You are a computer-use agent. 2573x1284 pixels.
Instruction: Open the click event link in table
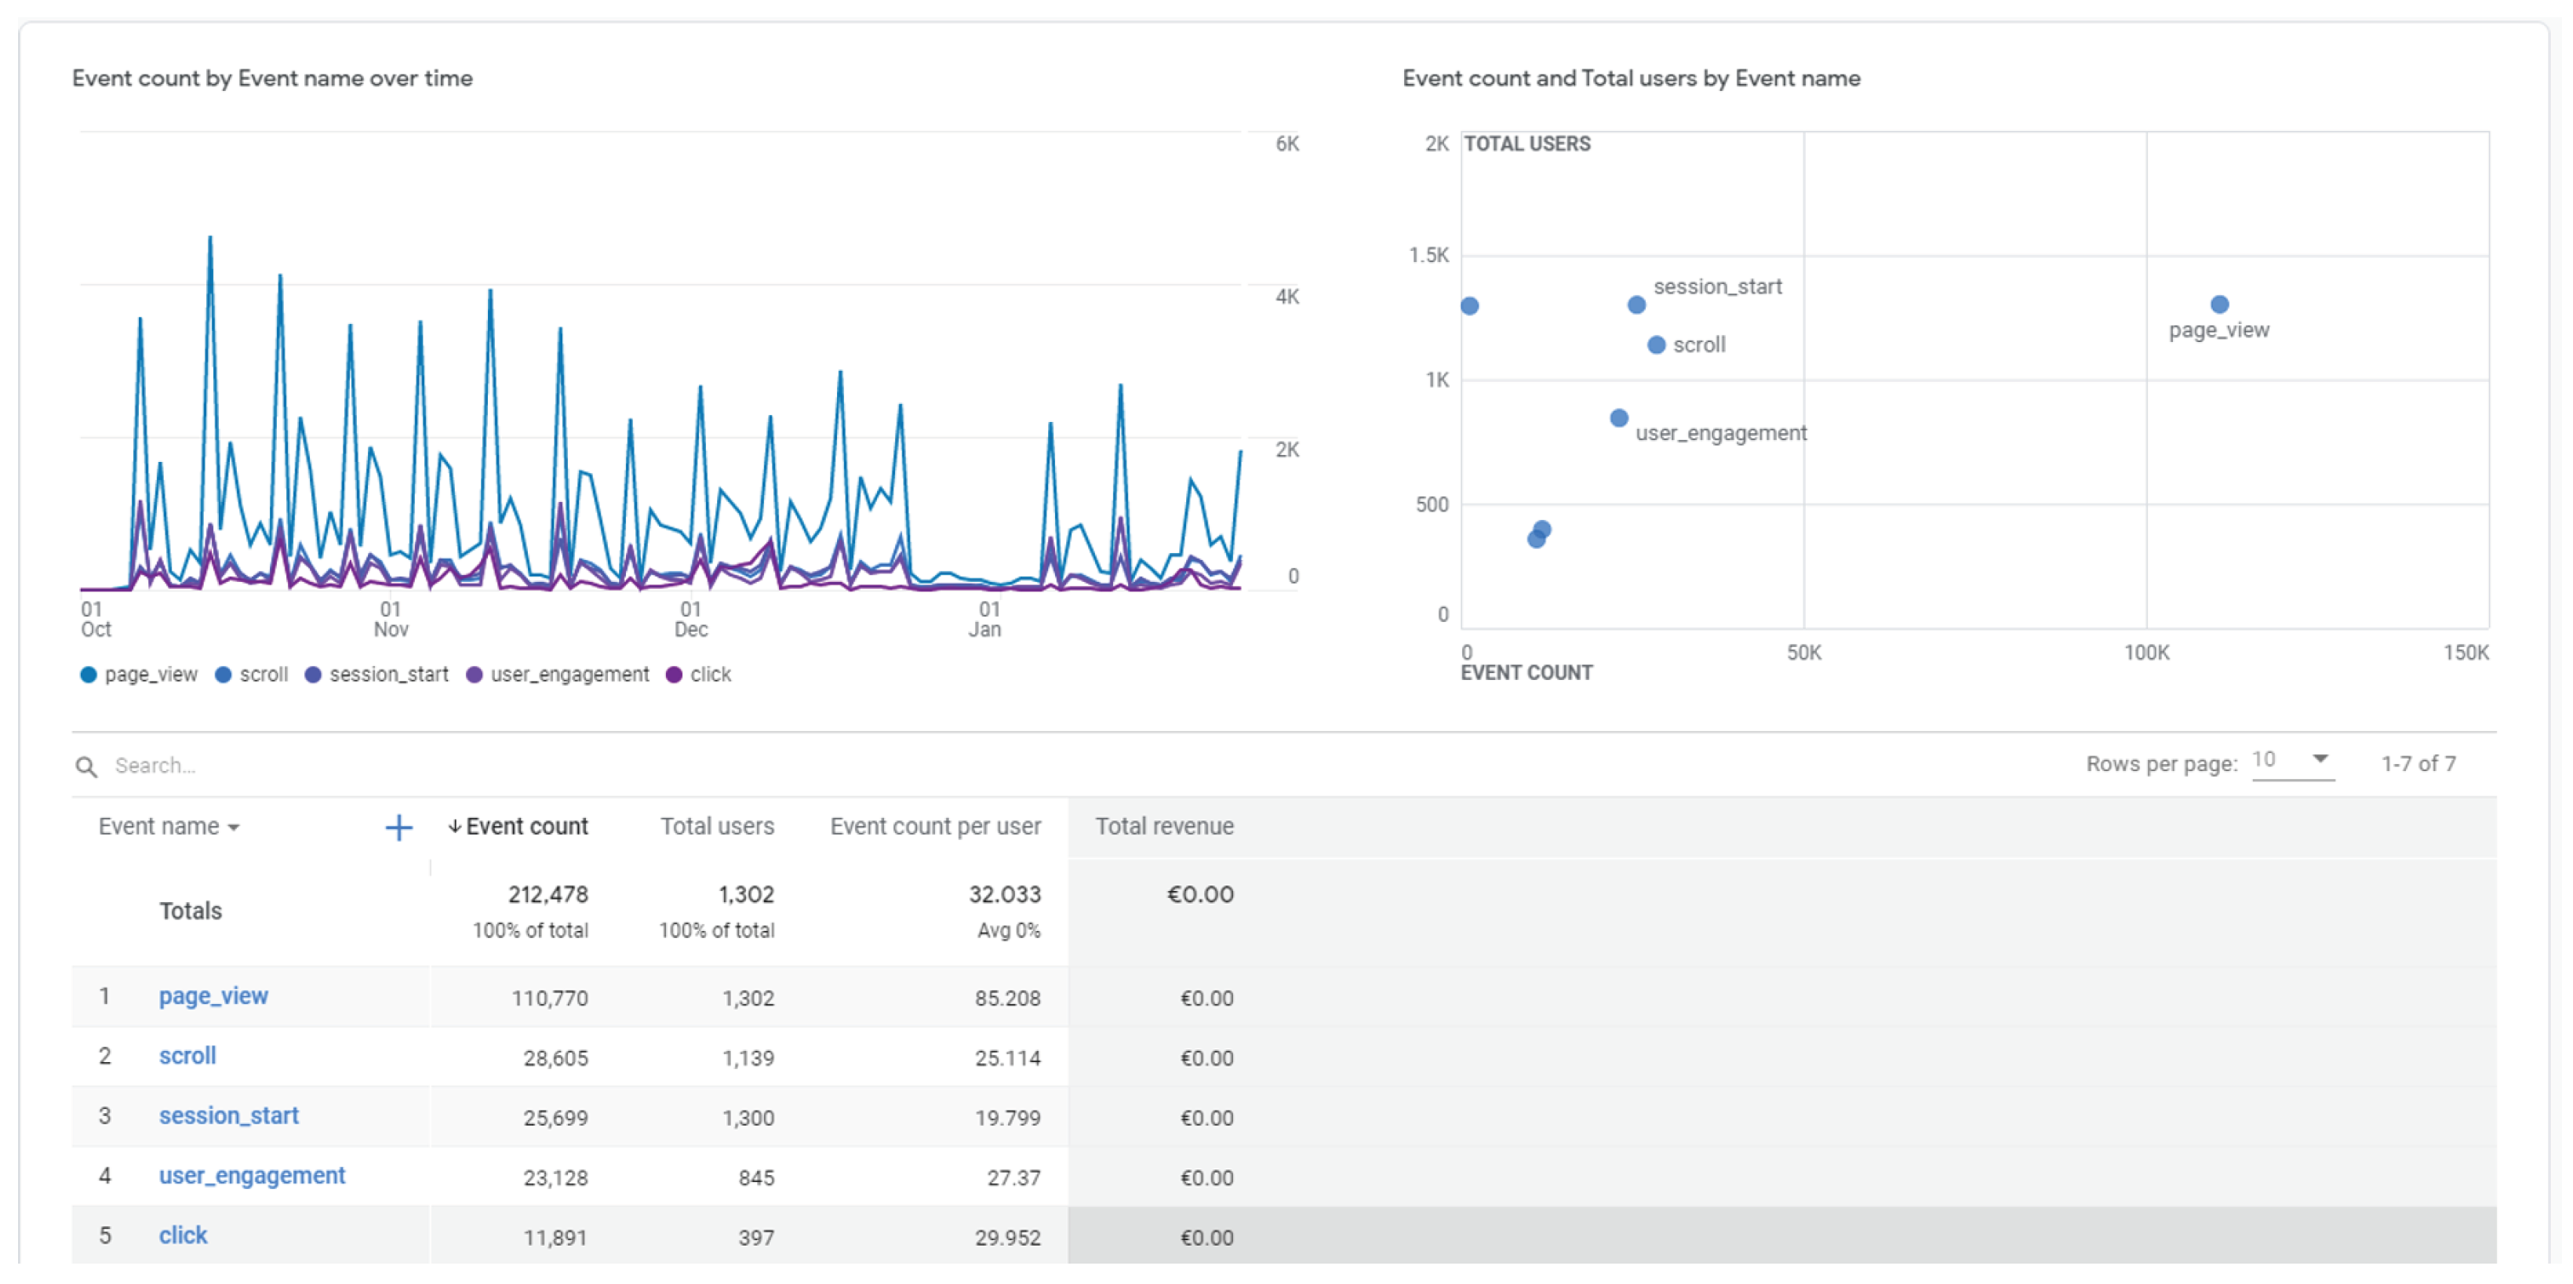click(x=183, y=1236)
